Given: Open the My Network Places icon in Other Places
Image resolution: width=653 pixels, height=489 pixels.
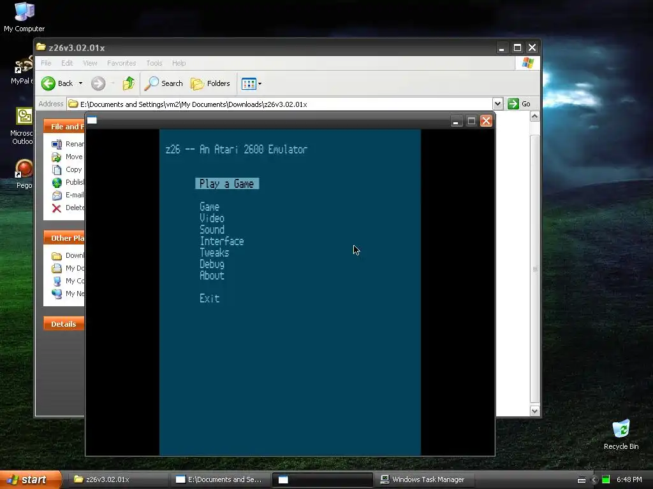Looking at the screenshot, I should 57,294.
